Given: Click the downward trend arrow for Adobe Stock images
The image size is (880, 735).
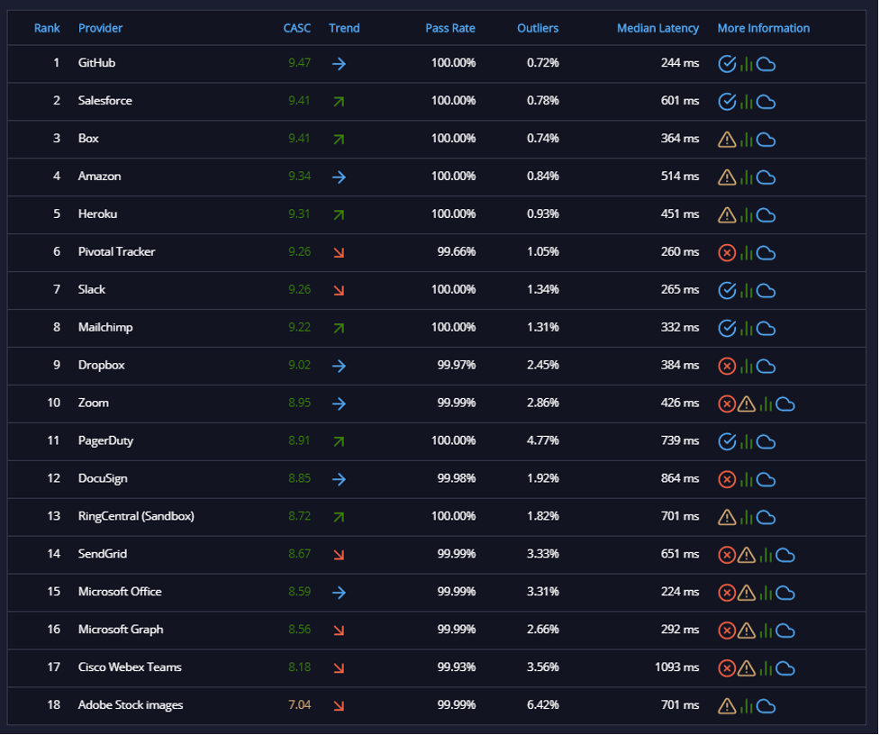Looking at the screenshot, I should (339, 706).
